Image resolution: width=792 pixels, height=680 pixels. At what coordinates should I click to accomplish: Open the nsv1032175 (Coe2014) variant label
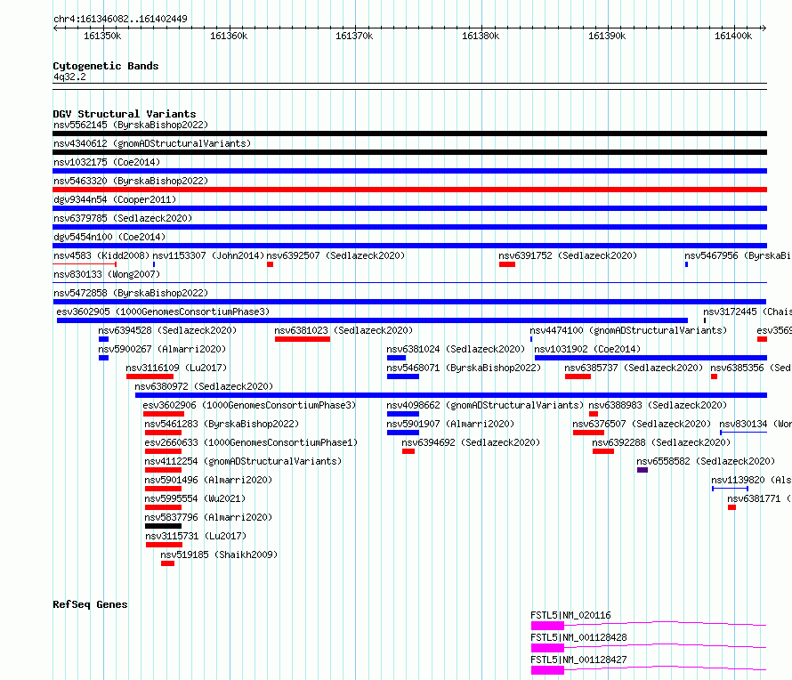click(x=107, y=162)
